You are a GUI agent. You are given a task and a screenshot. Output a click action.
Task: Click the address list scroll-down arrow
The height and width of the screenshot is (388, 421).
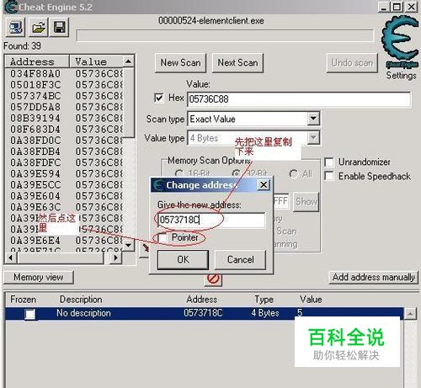[128, 245]
